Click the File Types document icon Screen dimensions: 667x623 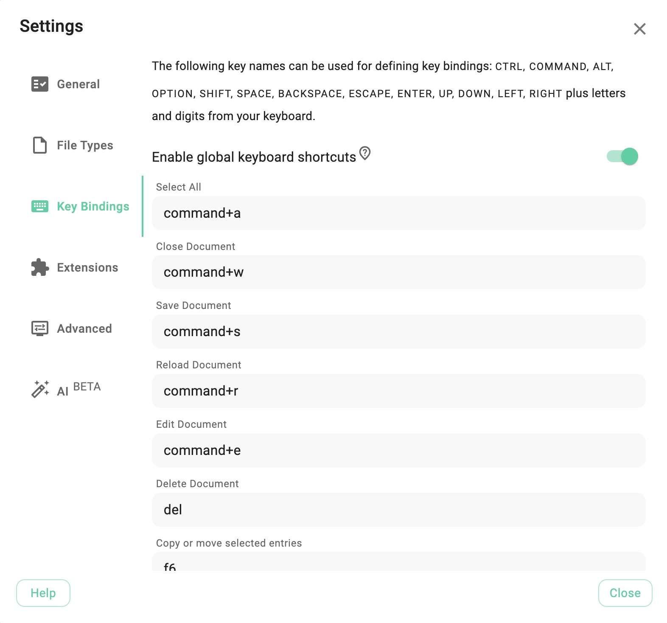click(40, 145)
